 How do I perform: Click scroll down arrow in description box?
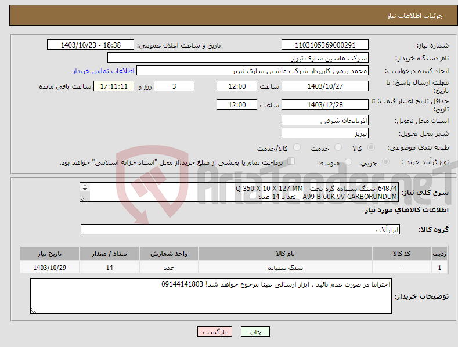point(85,189)
